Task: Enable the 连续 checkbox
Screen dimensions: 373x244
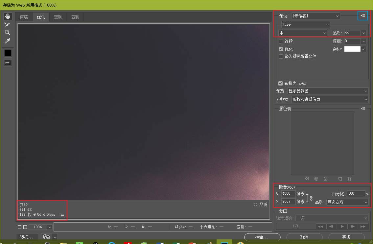Action: pos(281,41)
